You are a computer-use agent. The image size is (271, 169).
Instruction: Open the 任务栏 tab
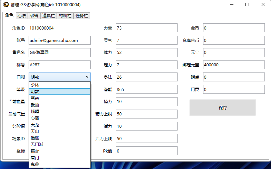tap(81, 16)
